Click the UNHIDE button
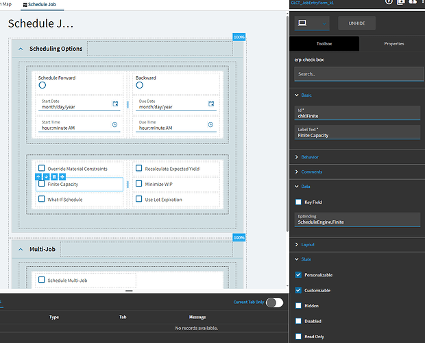Screen dimensions: 425x343 pos(356,23)
